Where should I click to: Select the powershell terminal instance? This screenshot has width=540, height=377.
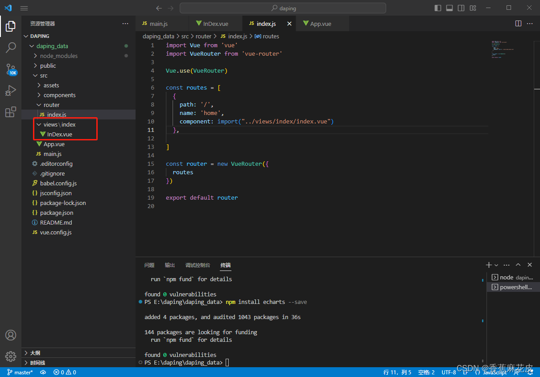pyautogui.click(x=513, y=287)
